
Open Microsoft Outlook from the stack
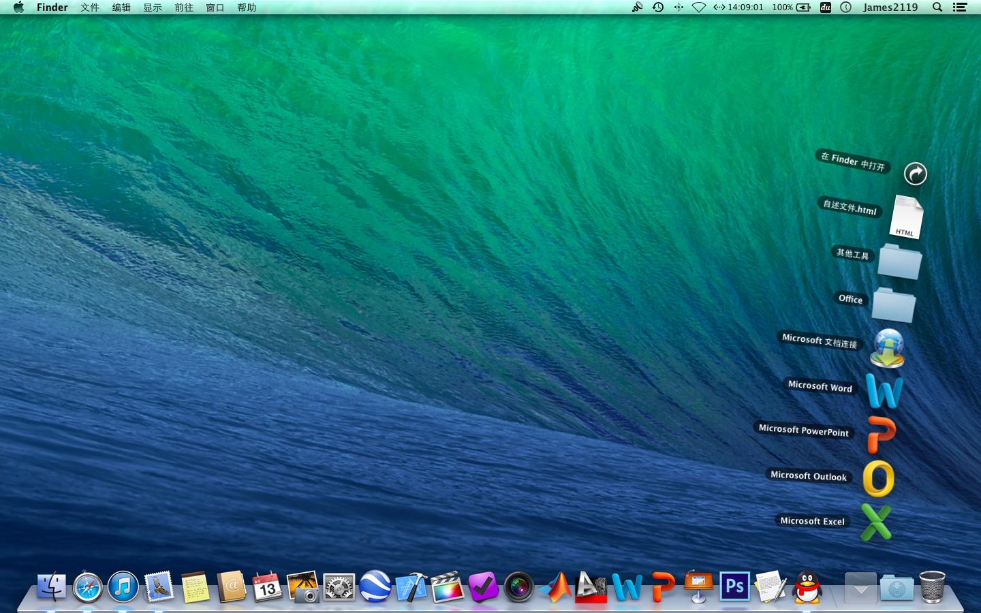(x=878, y=478)
